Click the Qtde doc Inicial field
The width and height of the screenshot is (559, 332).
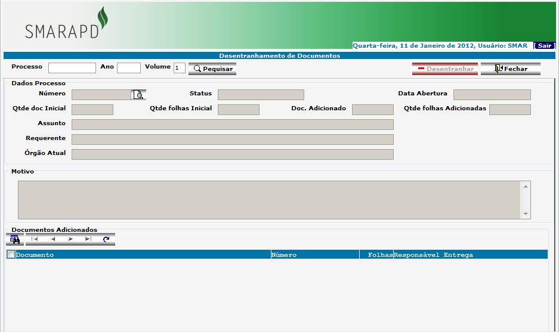click(x=92, y=109)
